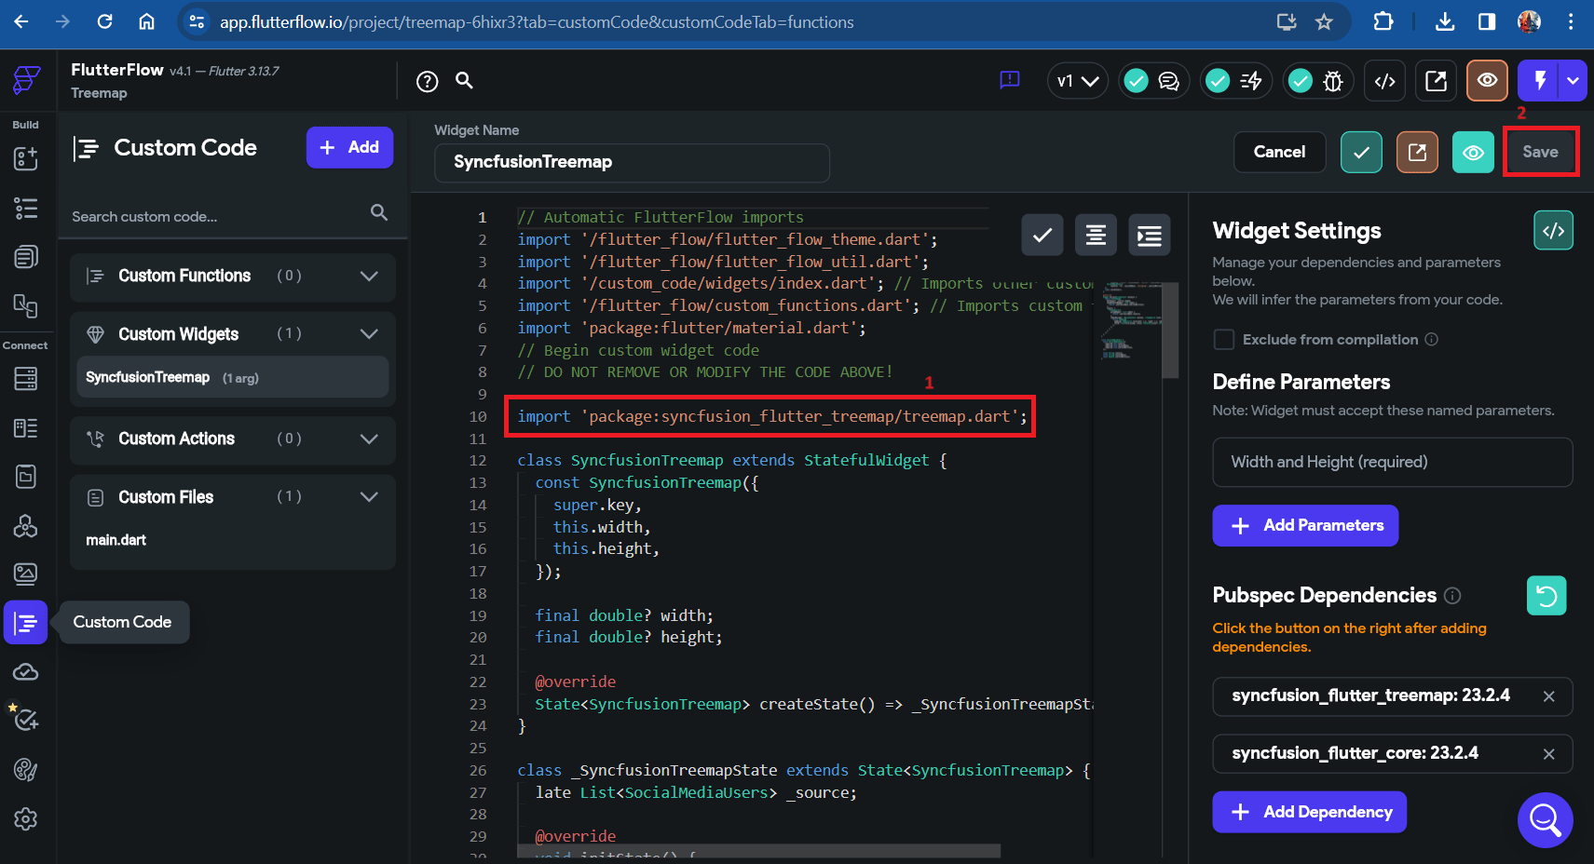Click the format code align icon
This screenshot has height=864, width=1594.
(1096, 235)
